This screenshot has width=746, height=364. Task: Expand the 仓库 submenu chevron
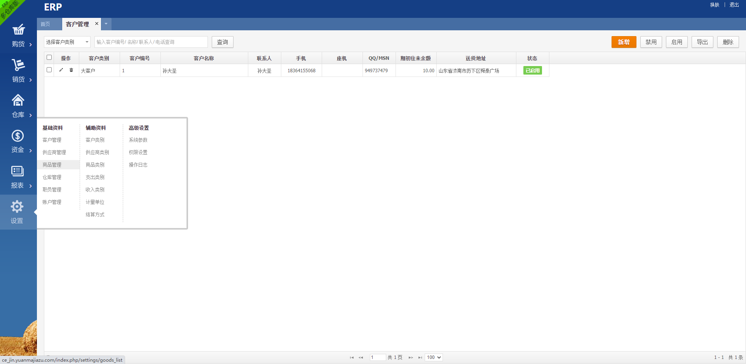31,115
